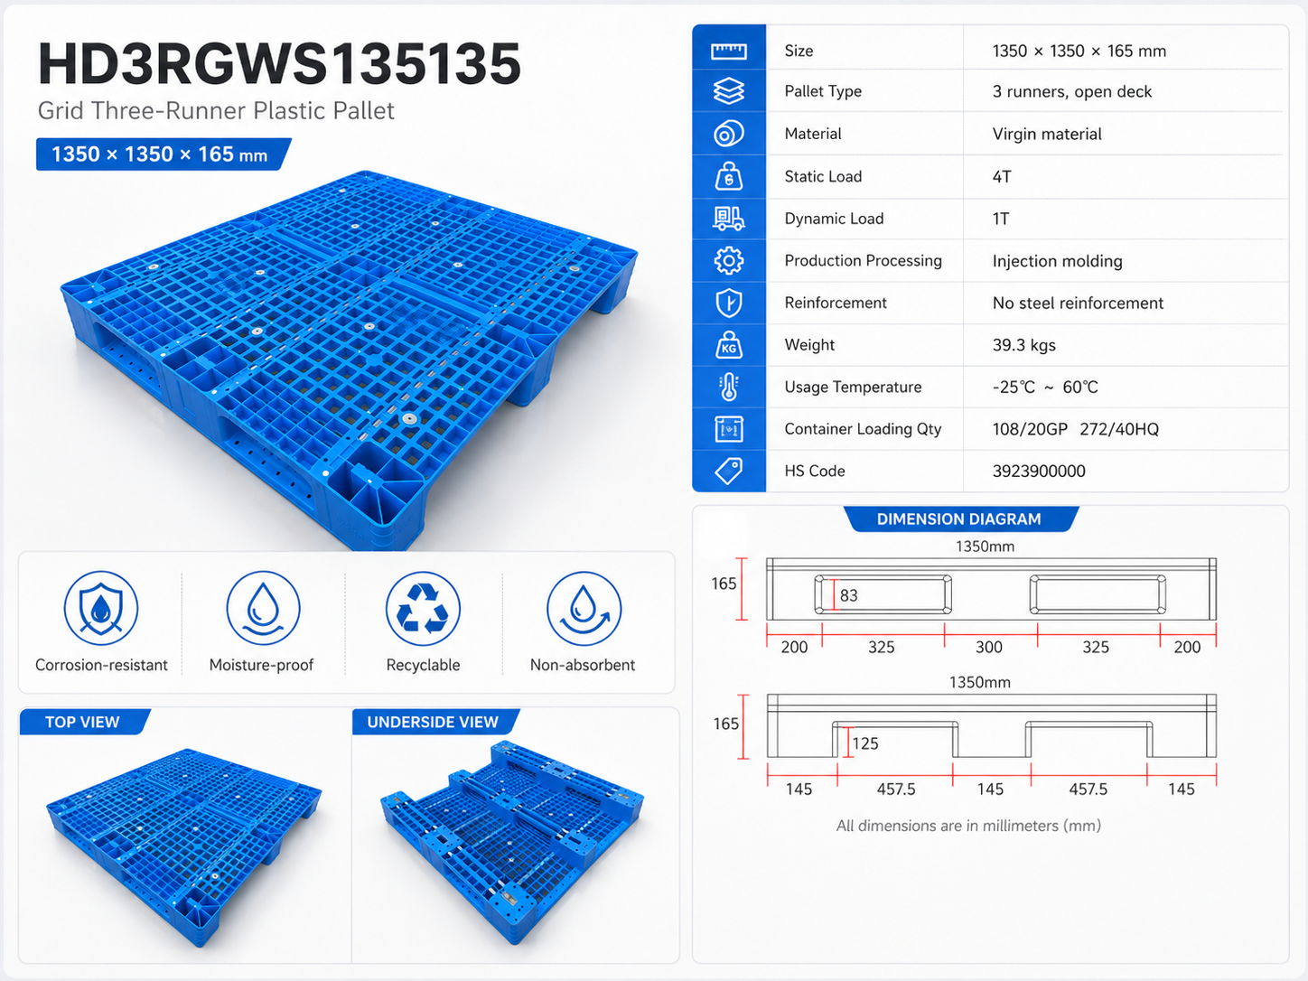Viewport: 1308px width, 981px height.
Task: Click the stacked layers icon for Pallet Type
Action: pyautogui.click(x=728, y=91)
